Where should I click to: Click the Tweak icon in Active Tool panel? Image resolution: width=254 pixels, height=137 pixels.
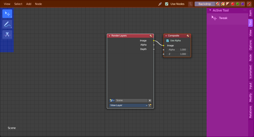pyautogui.click(x=214, y=18)
